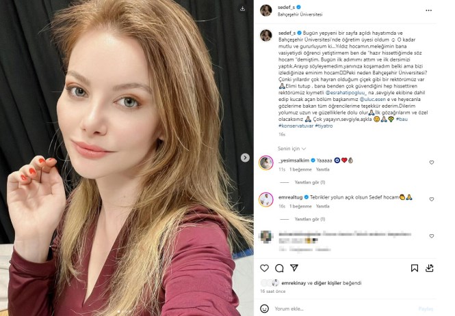
Task: Open the three-dot more options menu
Action: pos(428,10)
